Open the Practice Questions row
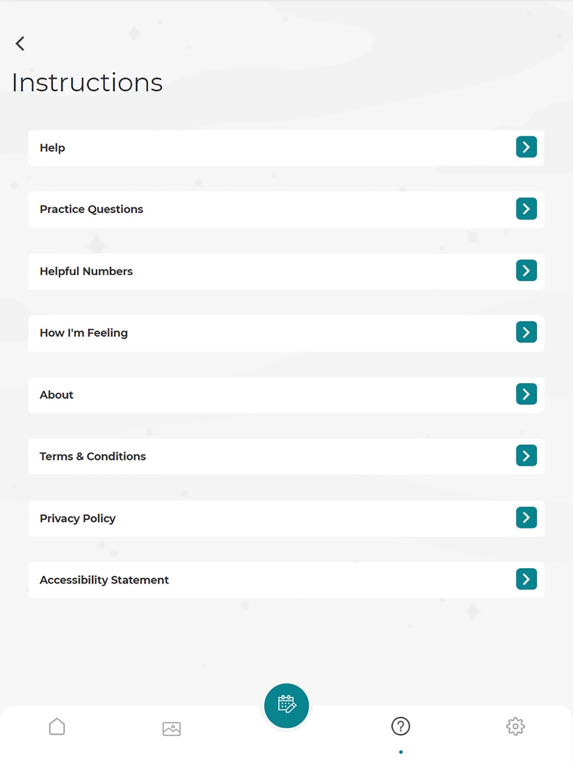This screenshot has height=764, width=573. (x=286, y=210)
